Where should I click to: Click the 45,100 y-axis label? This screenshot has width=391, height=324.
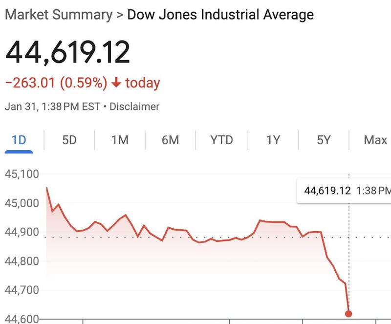click(22, 174)
